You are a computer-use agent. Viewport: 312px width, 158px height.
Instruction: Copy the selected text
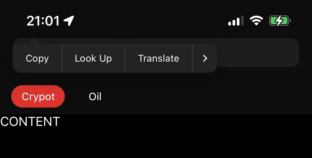pyautogui.click(x=37, y=58)
